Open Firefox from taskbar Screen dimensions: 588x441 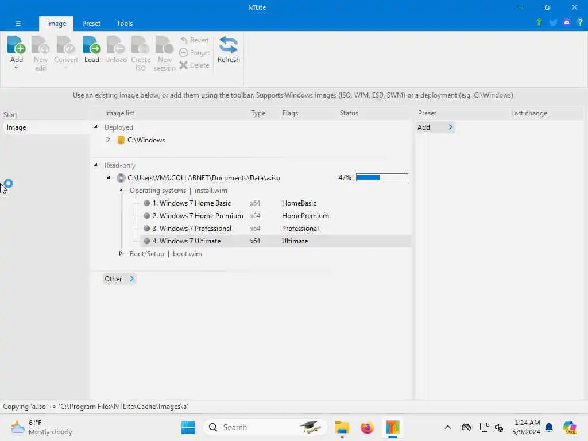[x=367, y=427]
